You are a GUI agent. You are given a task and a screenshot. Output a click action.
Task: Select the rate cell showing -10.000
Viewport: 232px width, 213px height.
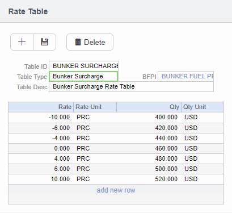tap(41, 118)
